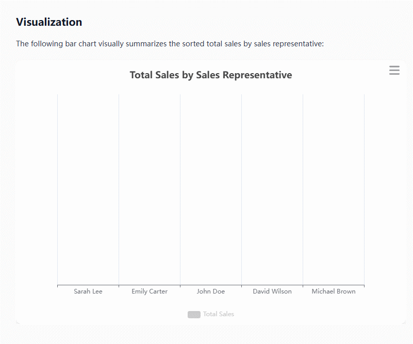This screenshot has height=344, width=413.
Task: Click the gridline between Emily Carter and John Doe
Action: (180, 190)
